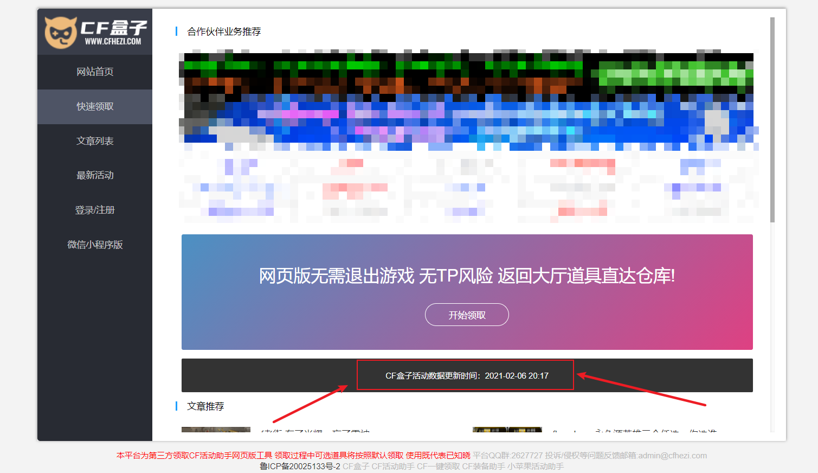
Task: Click the 文章推荐 heading
Action: (205, 406)
